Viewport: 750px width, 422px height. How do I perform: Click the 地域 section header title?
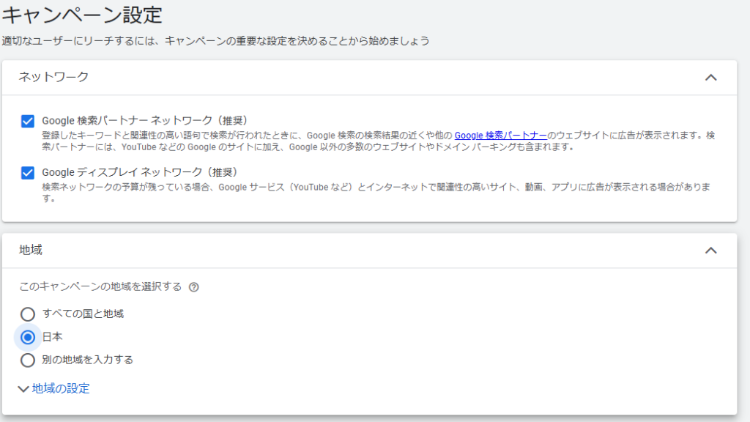[31, 250]
